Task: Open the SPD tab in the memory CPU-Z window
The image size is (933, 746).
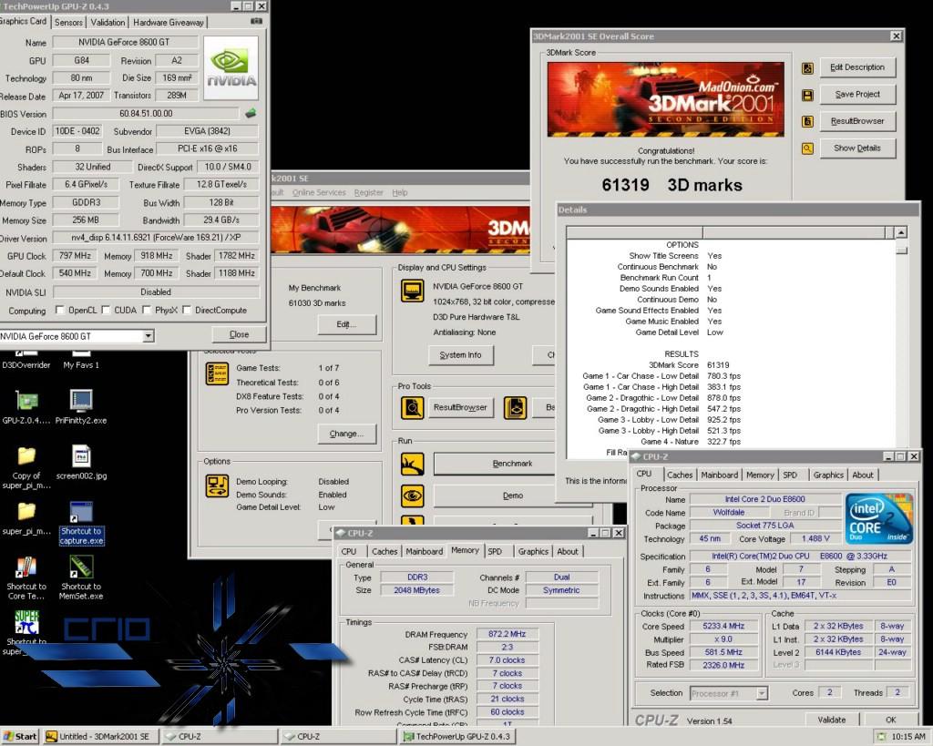Action: coord(495,551)
